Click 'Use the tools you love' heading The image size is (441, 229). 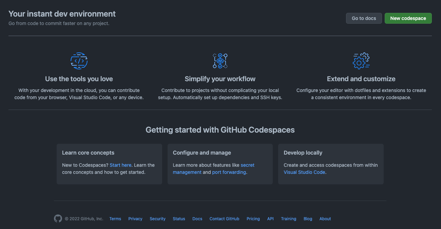(x=79, y=79)
